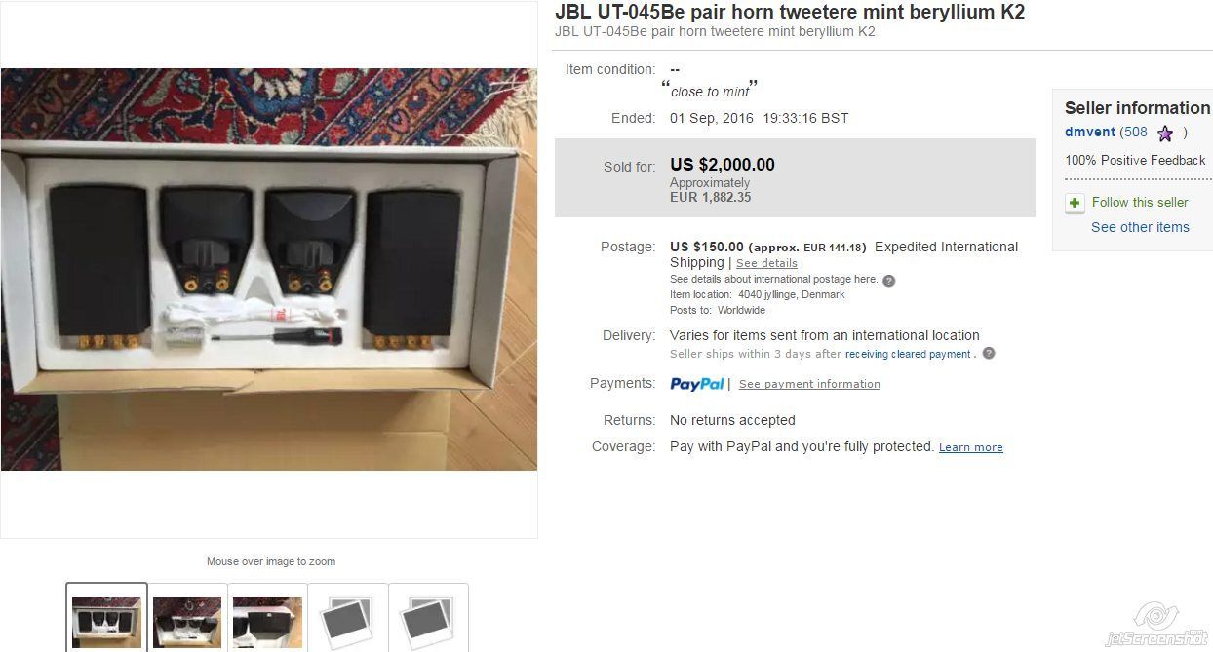The width and height of the screenshot is (1213, 652).
Task: Click Learn more about coverage
Action: (x=970, y=447)
